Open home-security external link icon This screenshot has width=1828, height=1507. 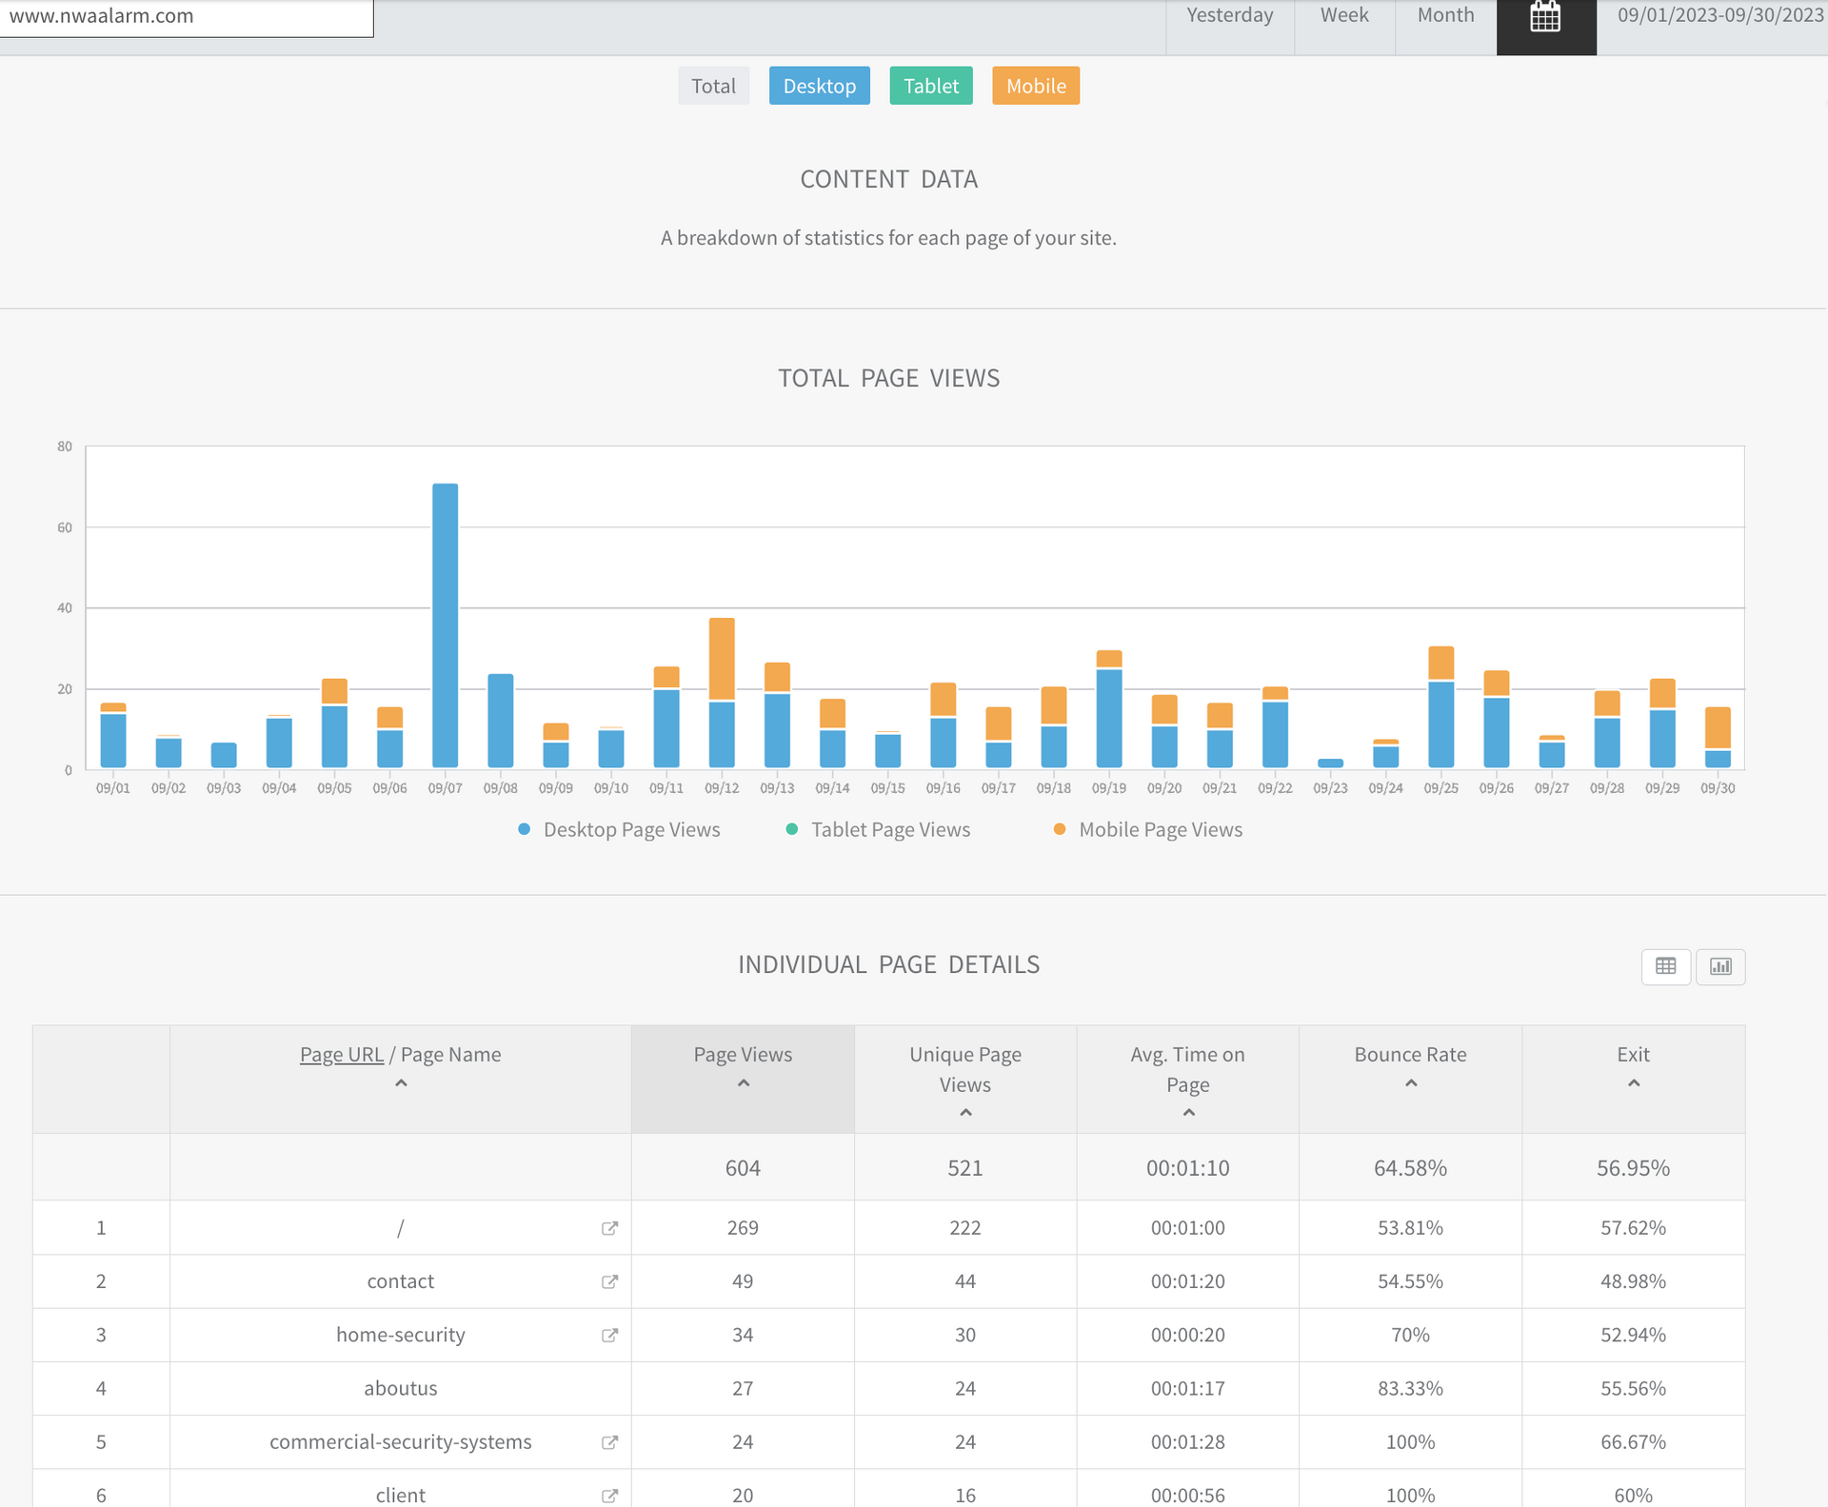[610, 1335]
